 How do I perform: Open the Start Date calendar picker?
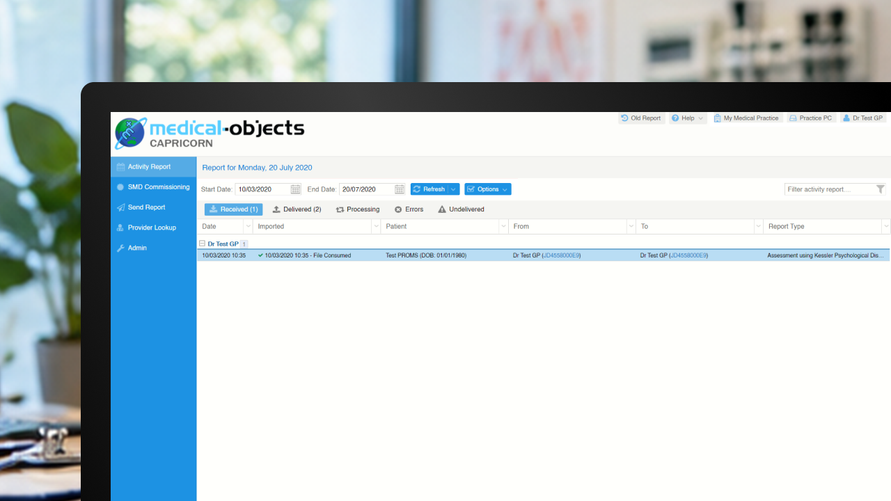296,189
